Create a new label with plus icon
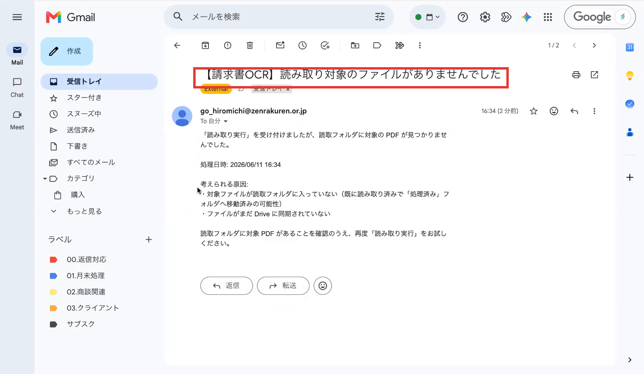644x374 pixels. (x=149, y=240)
